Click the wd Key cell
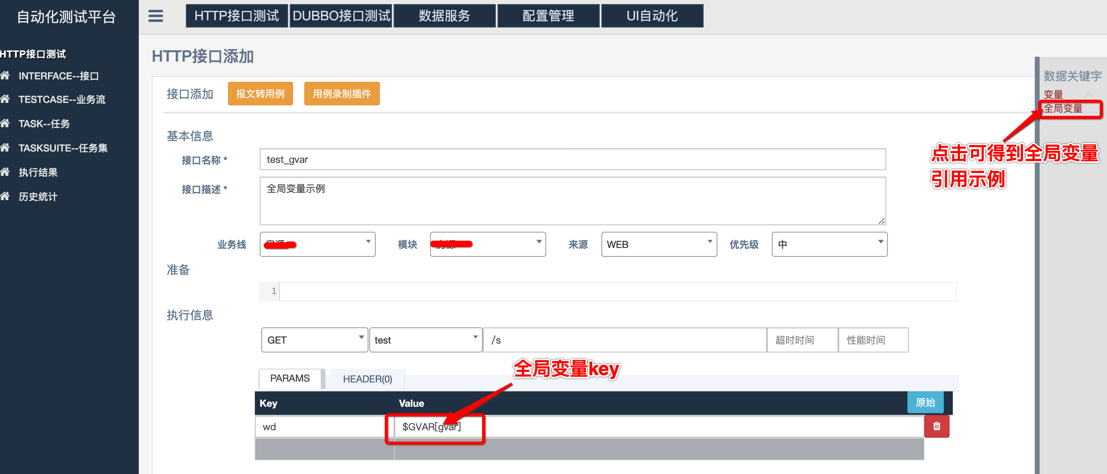This screenshot has height=474, width=1107. pos(325,426)
